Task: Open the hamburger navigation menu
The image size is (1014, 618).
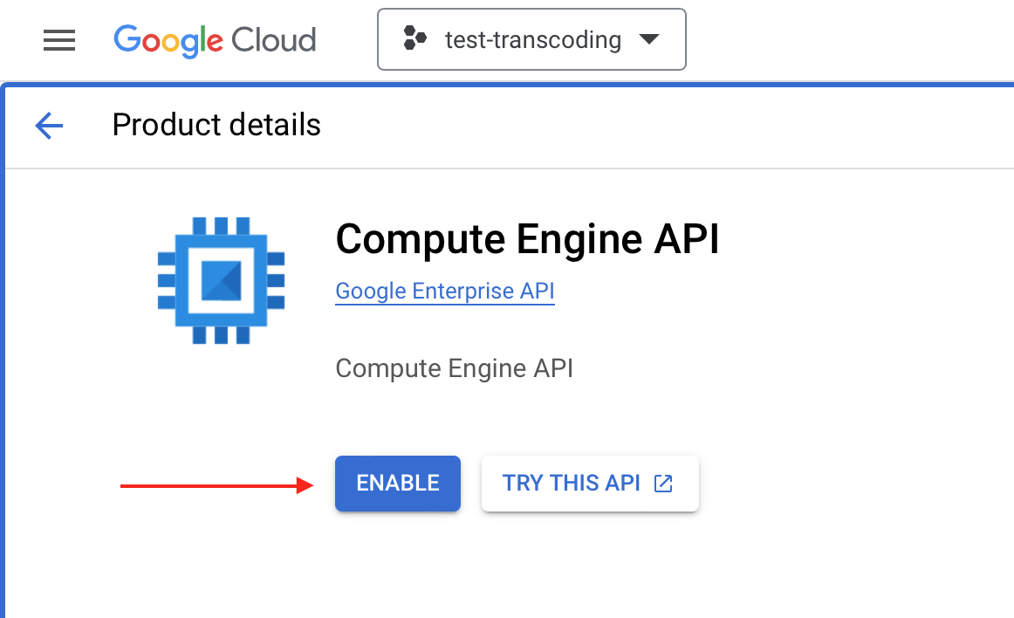Action: (x=58, y=40)
